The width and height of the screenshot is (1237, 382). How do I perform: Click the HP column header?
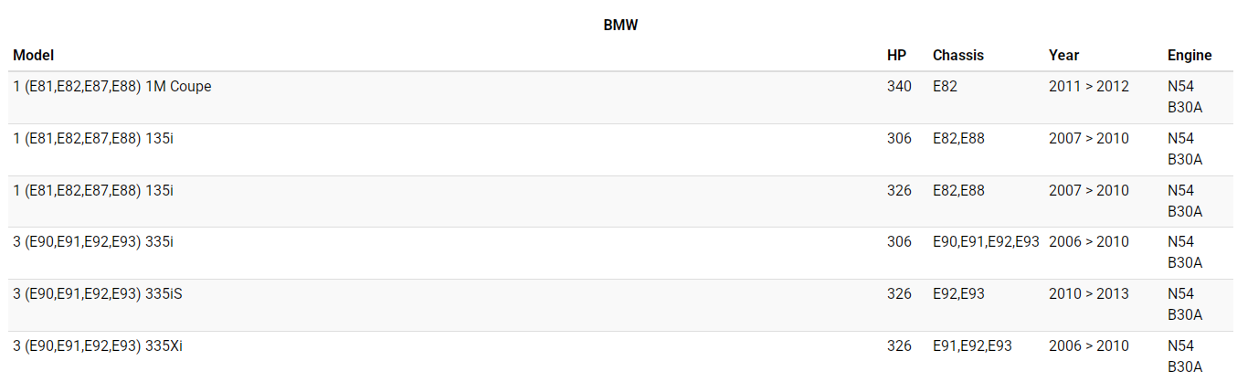[896, 55]
